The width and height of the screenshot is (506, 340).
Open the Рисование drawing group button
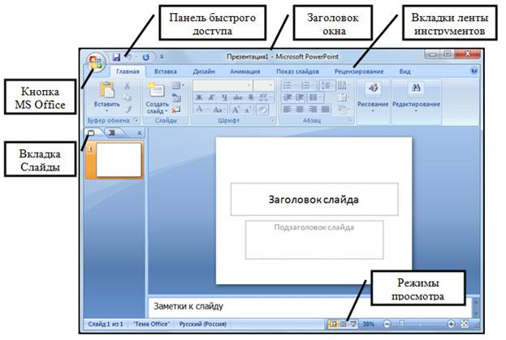(373, 97)
